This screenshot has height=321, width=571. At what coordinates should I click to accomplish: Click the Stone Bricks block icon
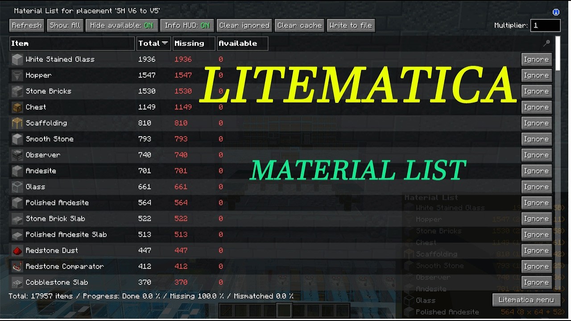[17, 91]
